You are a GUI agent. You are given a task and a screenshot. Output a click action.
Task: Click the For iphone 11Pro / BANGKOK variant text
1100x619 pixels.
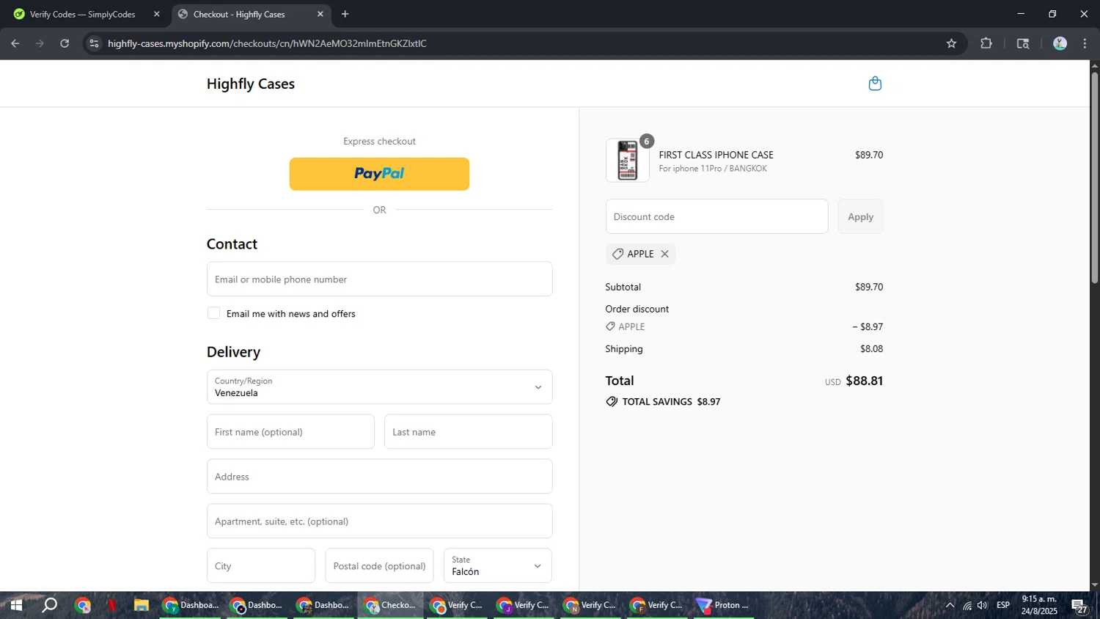[713, 169]
